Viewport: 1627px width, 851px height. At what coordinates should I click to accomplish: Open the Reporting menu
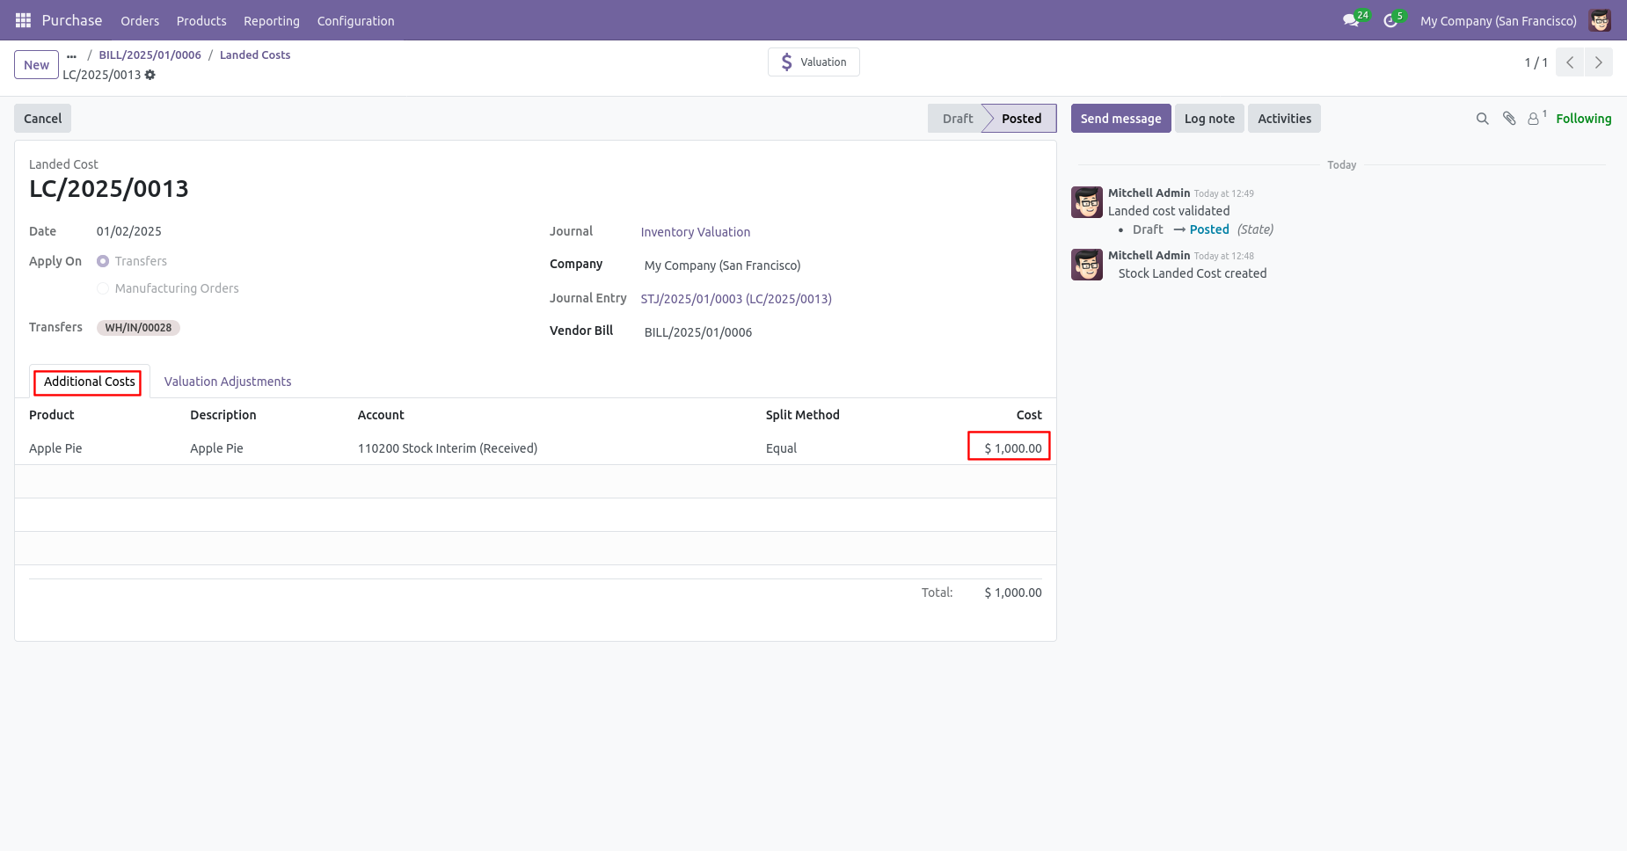click(x=272, y=21)
